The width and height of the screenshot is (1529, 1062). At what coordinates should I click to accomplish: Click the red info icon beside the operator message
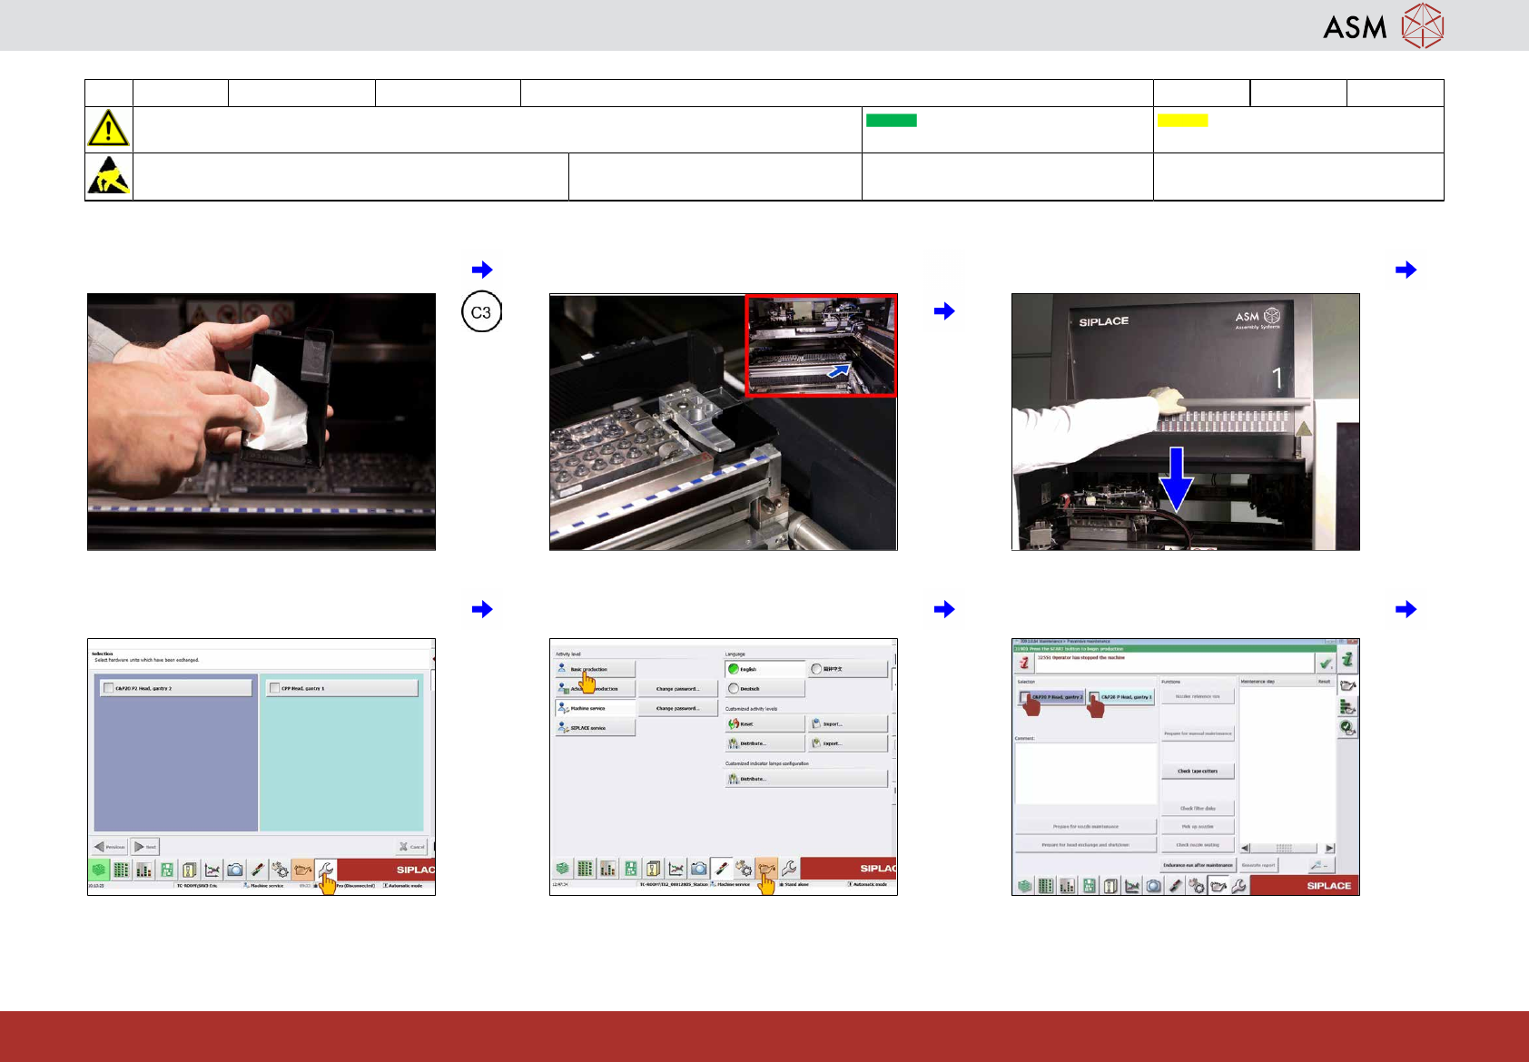pos(1024,663)
